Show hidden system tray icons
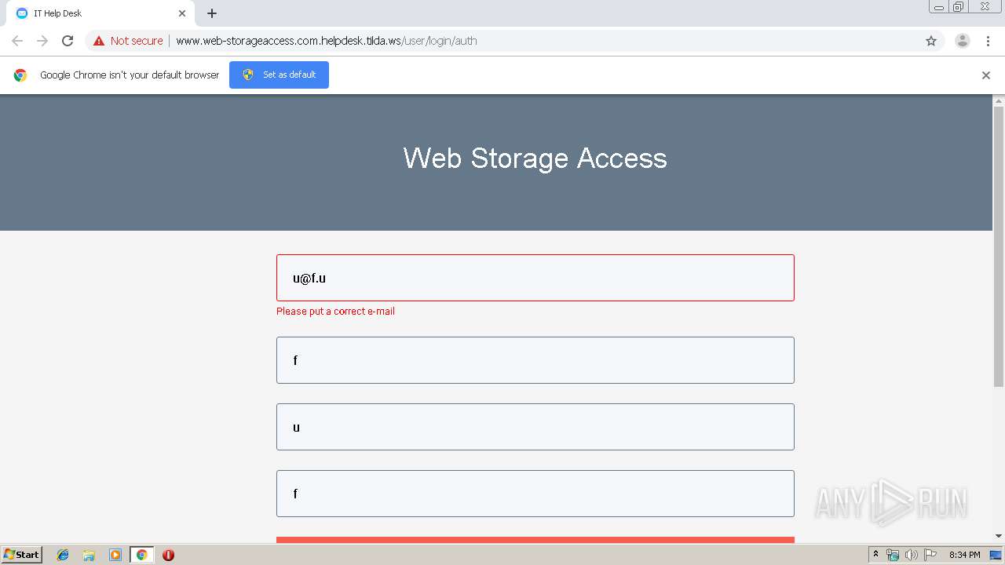 tap(875, 555)
